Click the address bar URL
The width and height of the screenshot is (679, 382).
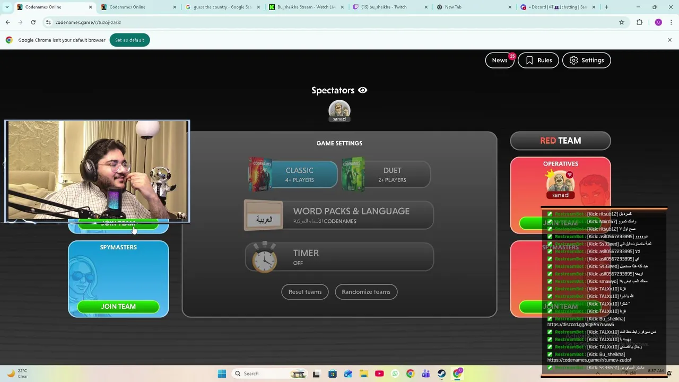pos(88,22)
